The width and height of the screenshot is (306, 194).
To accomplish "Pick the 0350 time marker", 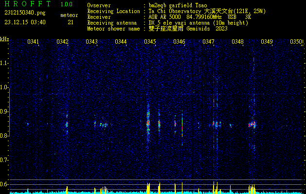I will coord(296,42).
